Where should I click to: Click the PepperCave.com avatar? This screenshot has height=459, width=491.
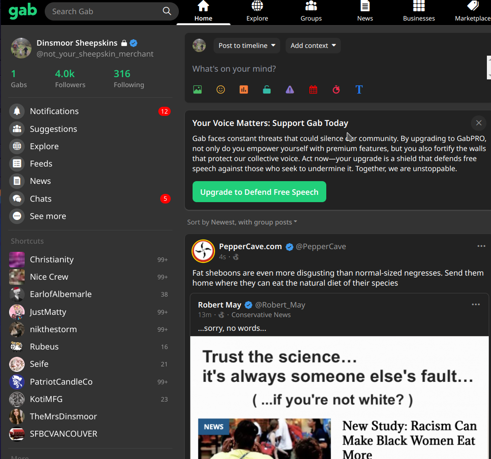pyautogui.click(x=203, y=251)
